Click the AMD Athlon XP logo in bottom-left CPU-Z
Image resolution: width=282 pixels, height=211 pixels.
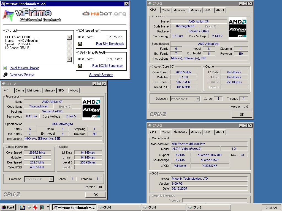(x=91, y=109)
